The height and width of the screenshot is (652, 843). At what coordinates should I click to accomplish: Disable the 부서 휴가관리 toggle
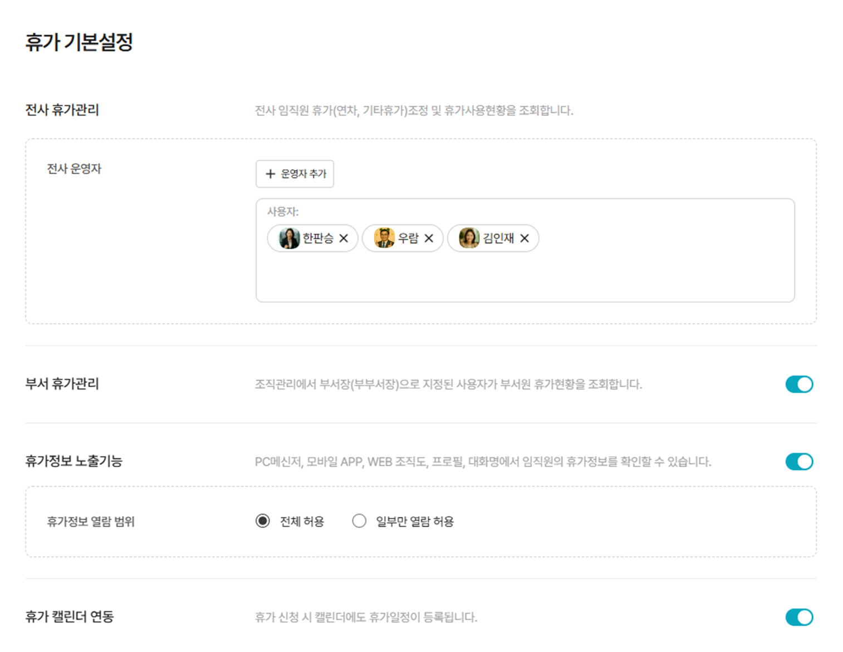799,384
